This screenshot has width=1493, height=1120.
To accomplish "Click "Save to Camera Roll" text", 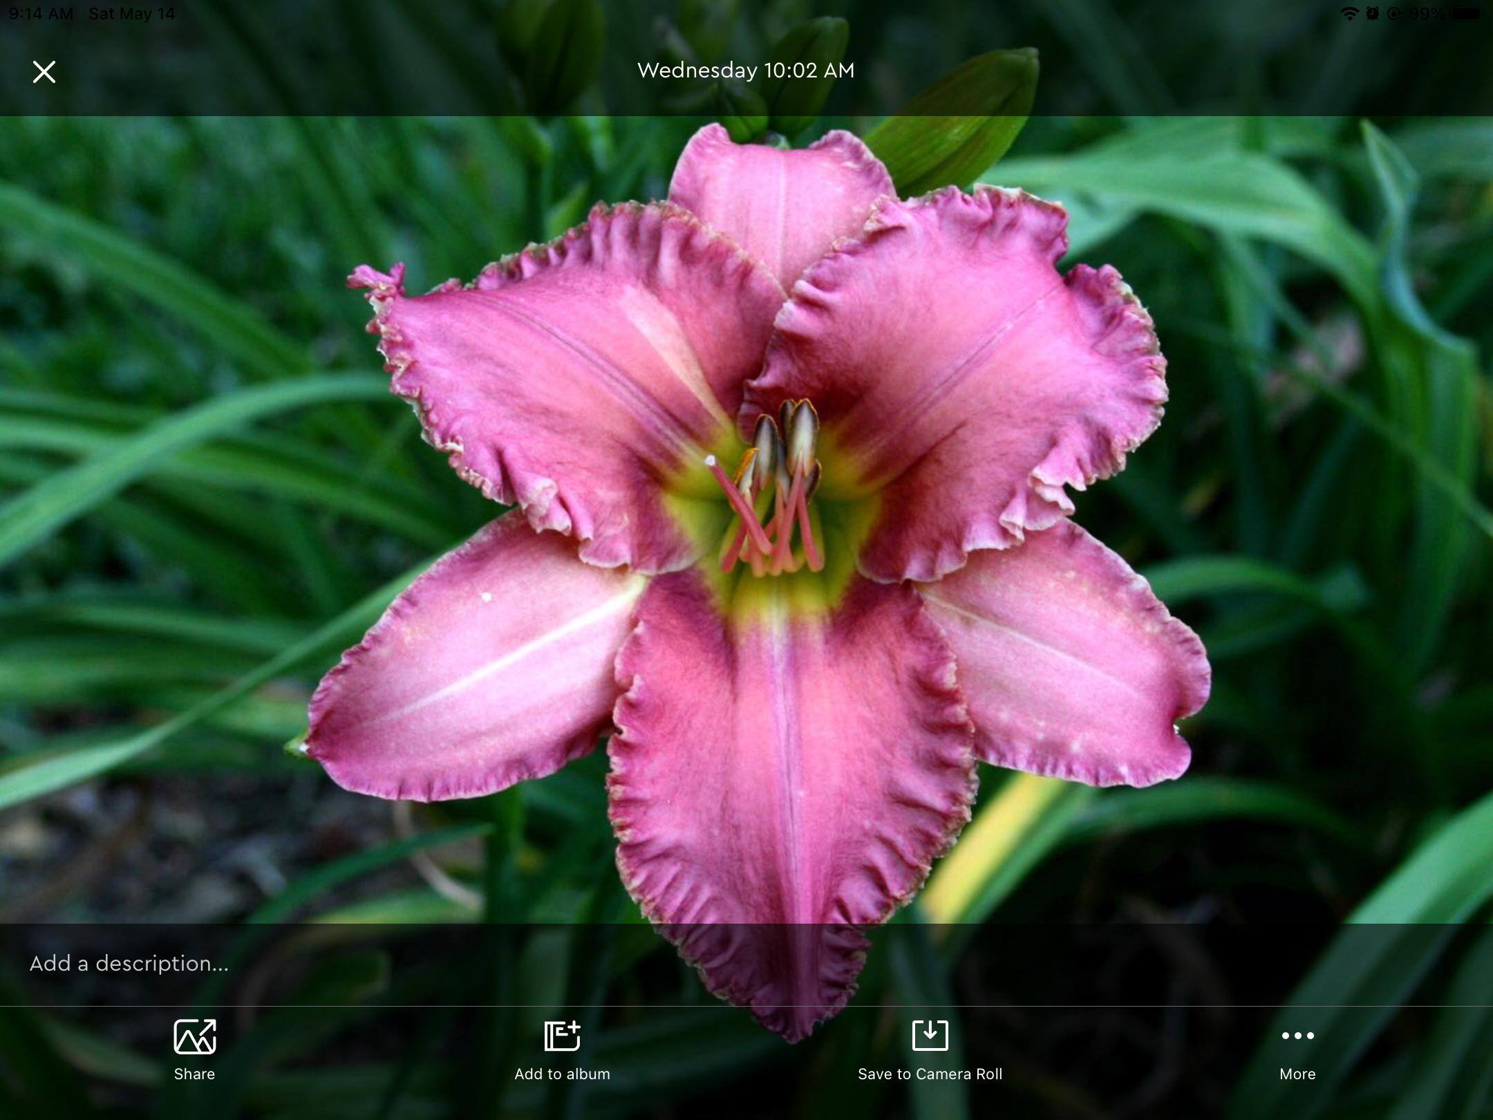I will [930, 1074].
